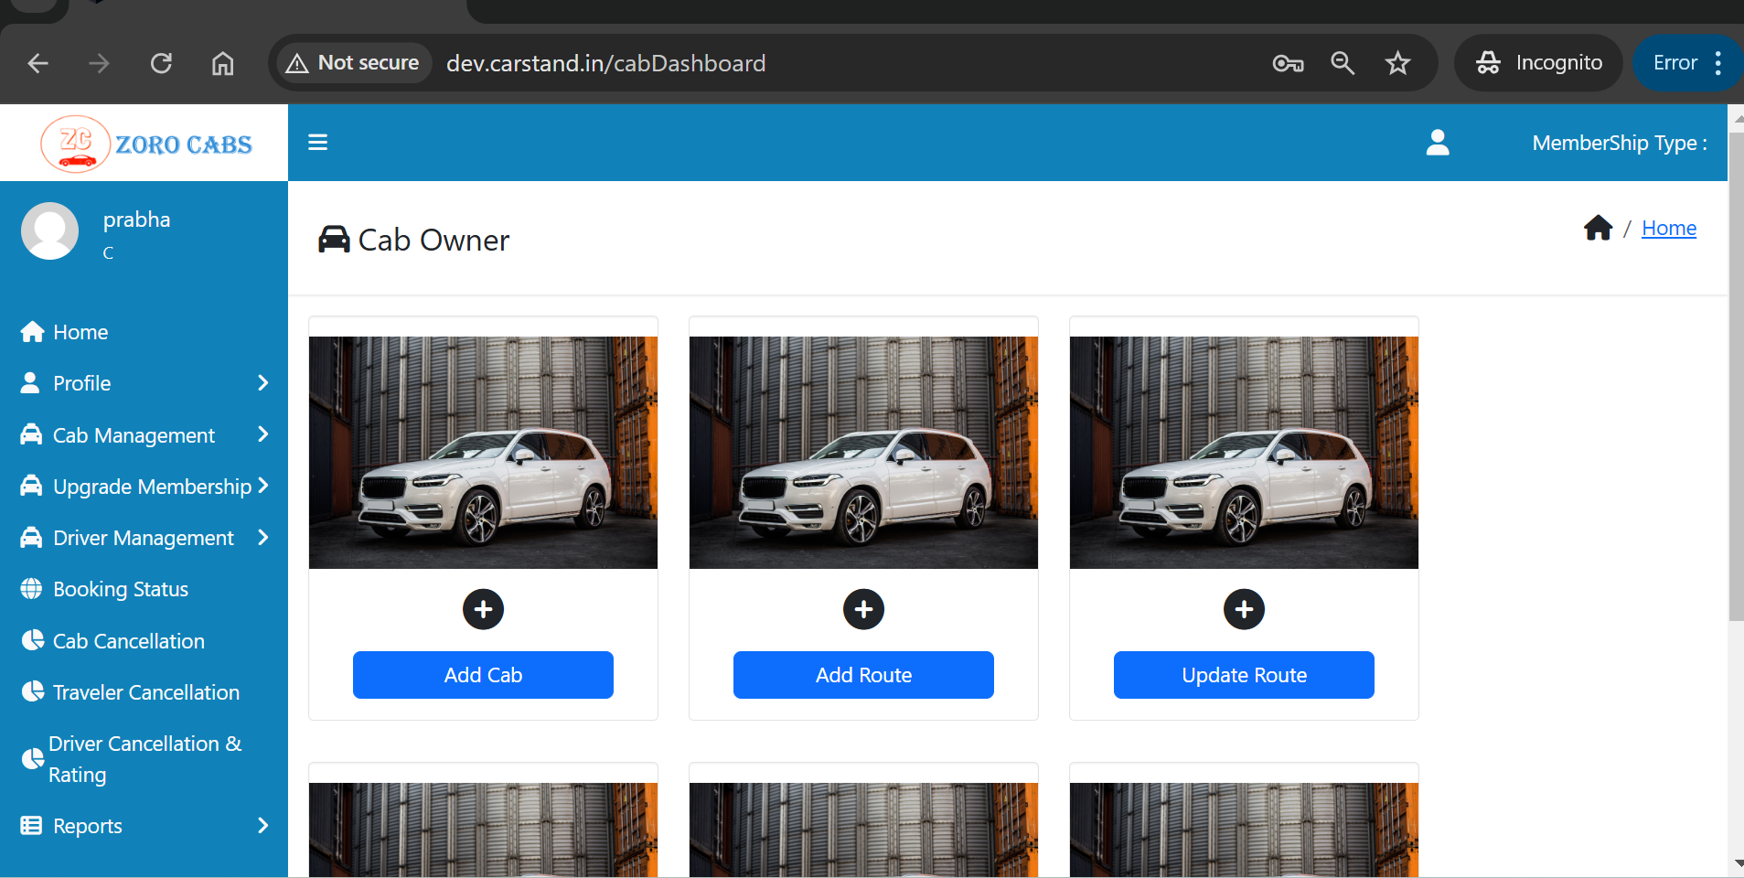Click the breadcrumb home icon
The width and height of the screenshot is (1744, 878).
coord(1598,228)
